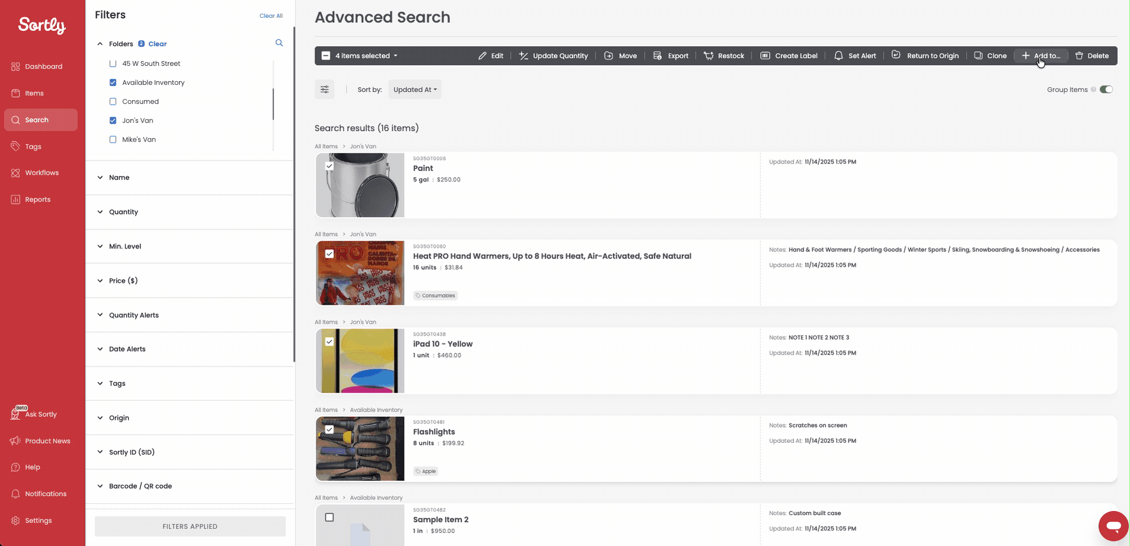Click the Set Alert bell icon
Image resolution: width=1130 pixels, height=546 pixels.
click(838, 56)
